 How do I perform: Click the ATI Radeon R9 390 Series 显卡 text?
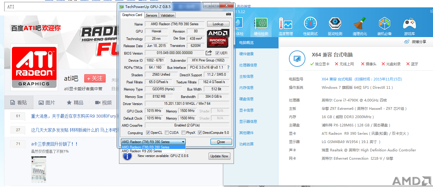click(365, 134)
